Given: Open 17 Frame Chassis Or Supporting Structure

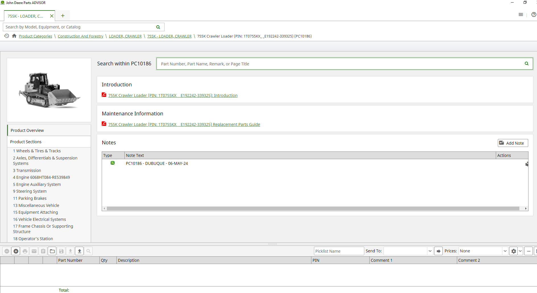Looking at the screenshot, I should [x=43, y=229].
